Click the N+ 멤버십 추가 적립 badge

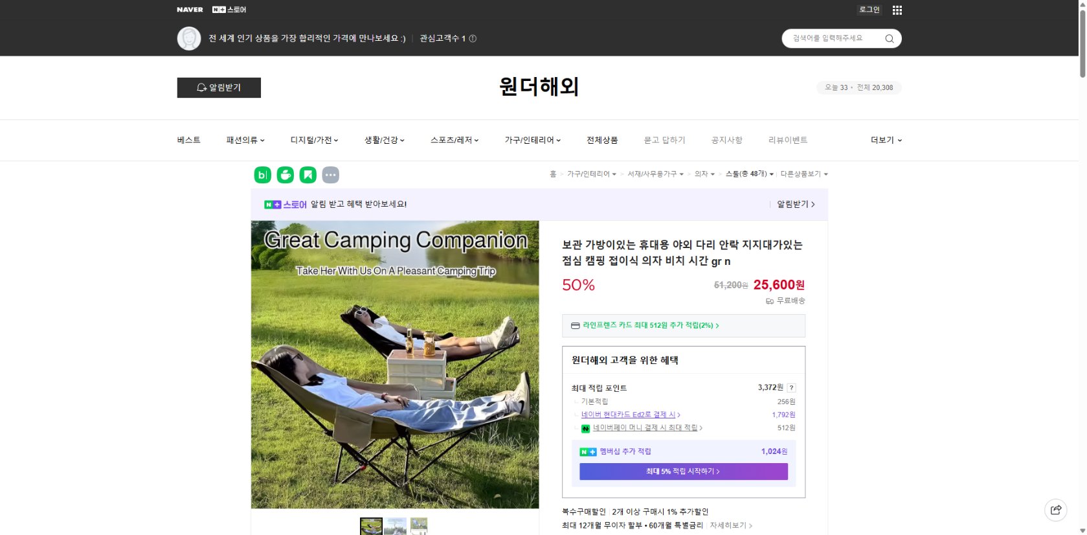(588, 451)
